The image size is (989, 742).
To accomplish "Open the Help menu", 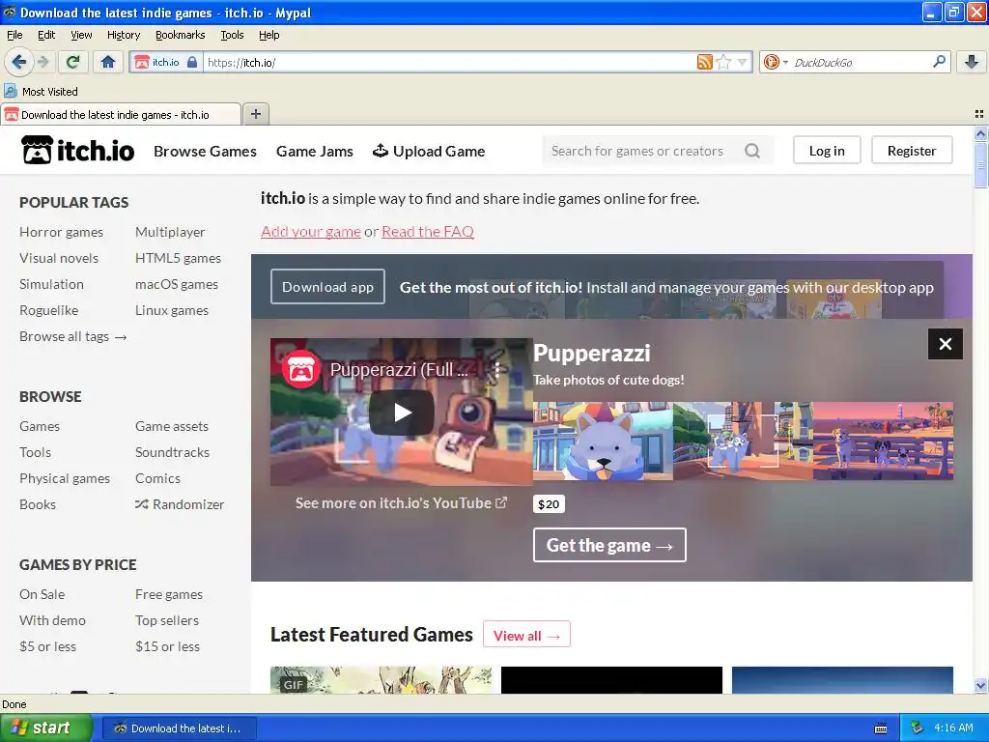I will 268,35.
